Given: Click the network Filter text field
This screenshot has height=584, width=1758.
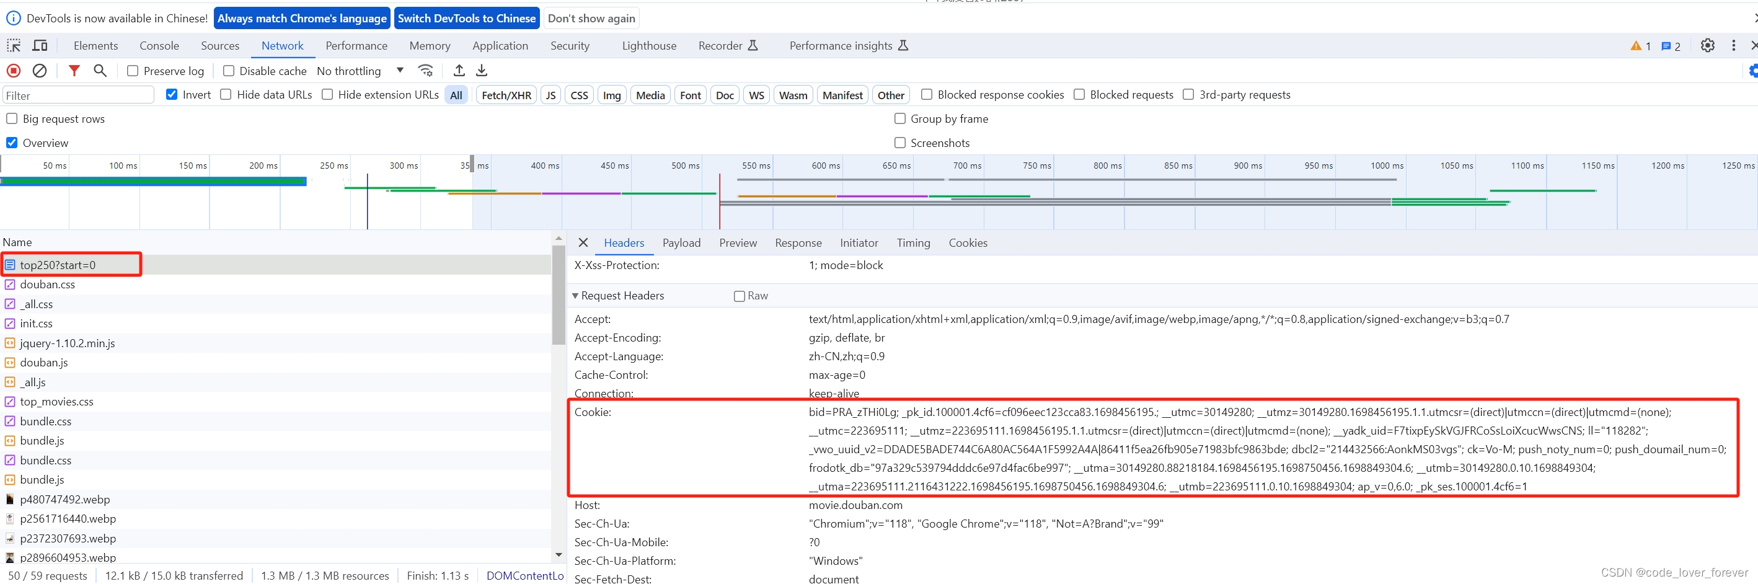Looking at the screenshot, I should click(x=79, y=95).
